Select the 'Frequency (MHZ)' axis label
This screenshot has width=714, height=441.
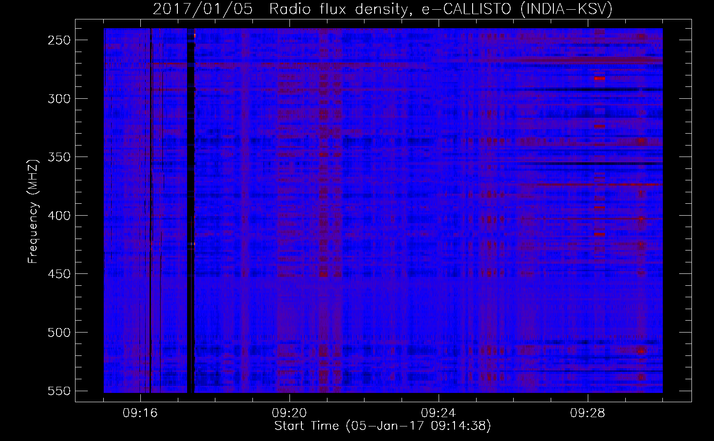pyautogui.click(x=33, y=211)
